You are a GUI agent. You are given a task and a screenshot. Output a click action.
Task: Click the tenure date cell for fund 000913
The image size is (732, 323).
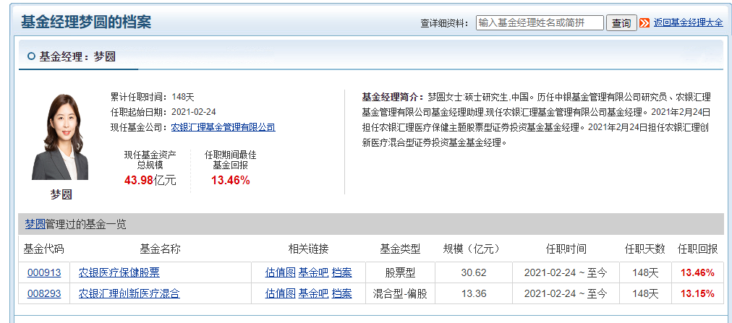pyautogui.click(x=566, y=272)
